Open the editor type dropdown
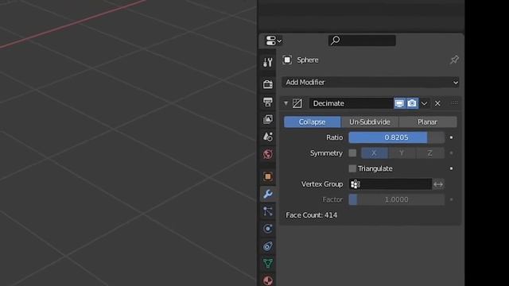 (x=274, y=41)
